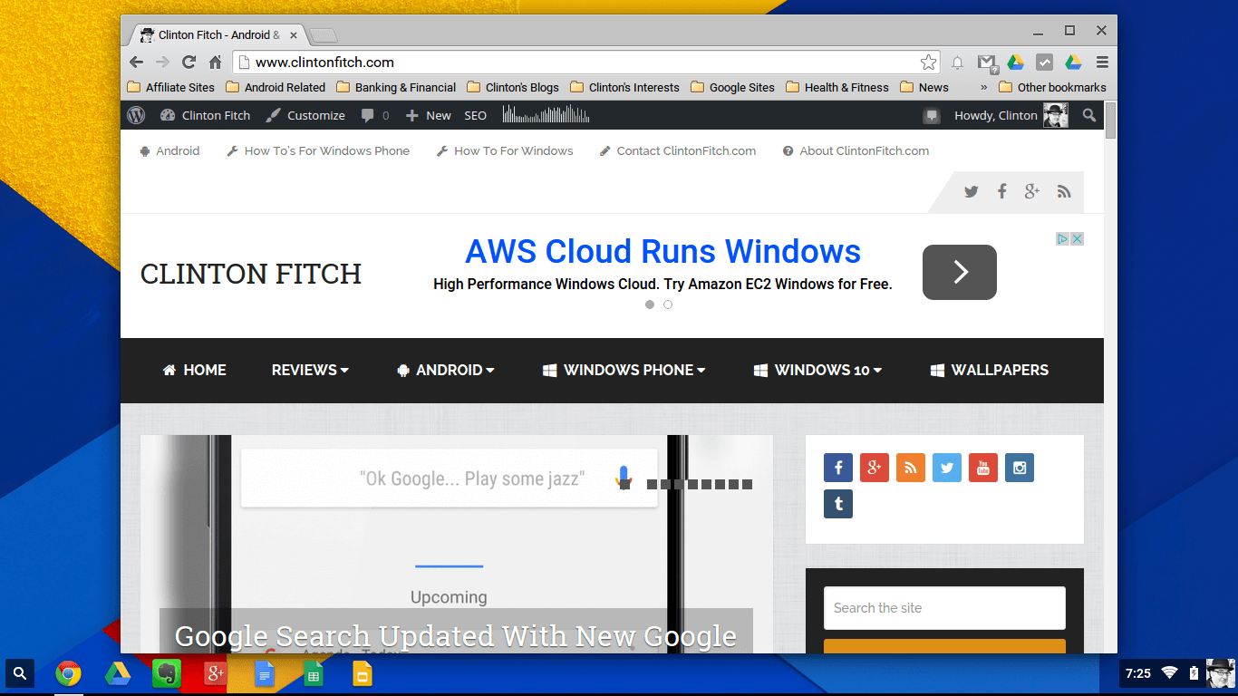
Task: Click the YouTube sidebar button
Action: pyautogui.click(x=983, y=468)
